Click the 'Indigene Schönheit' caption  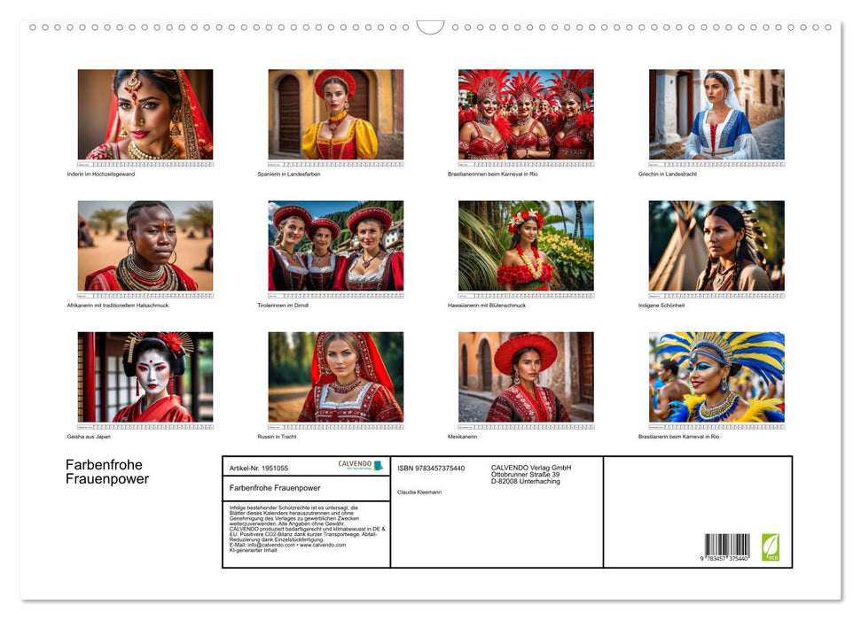(x=661, y=306)
